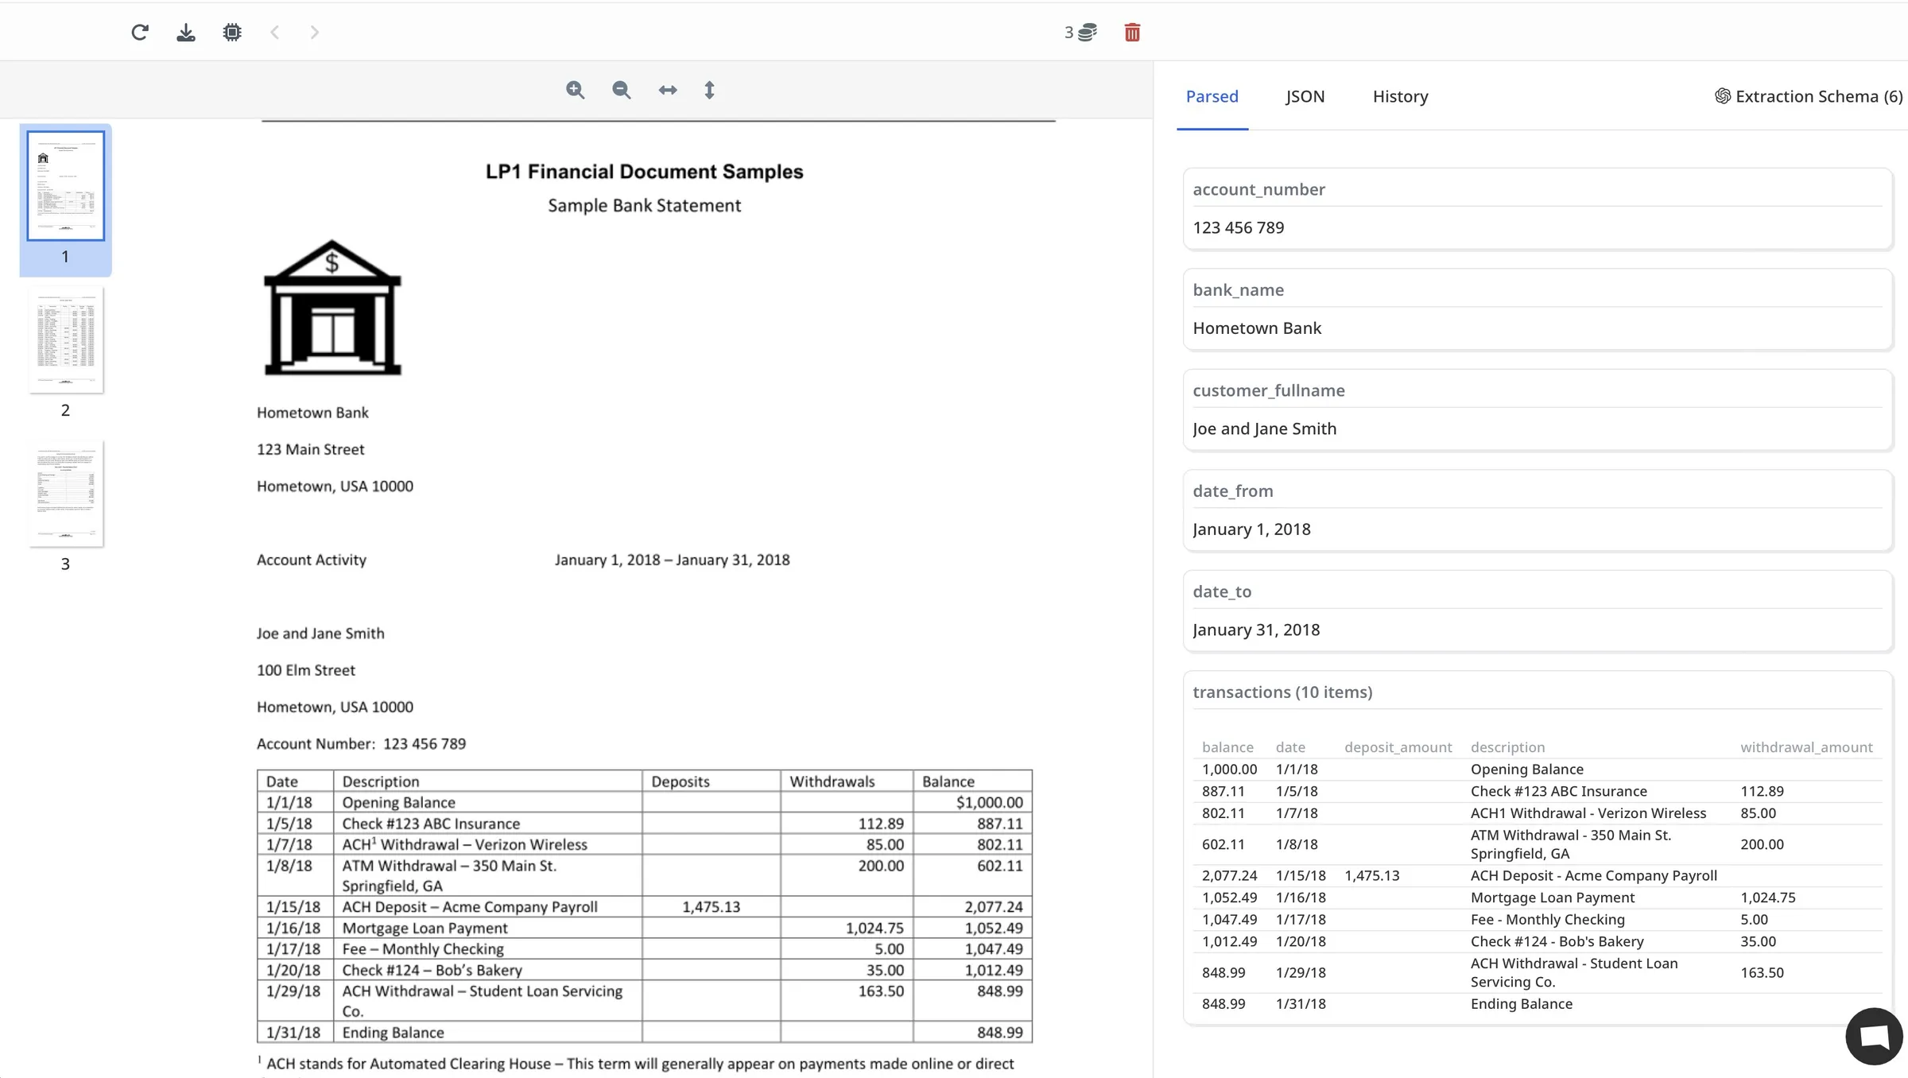The height and width of the screenshot is (1078, 1908).
Task: Click the credits coin stack icon
Action: pos(1086,33)
